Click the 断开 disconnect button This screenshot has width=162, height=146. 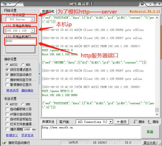(122, 122)
